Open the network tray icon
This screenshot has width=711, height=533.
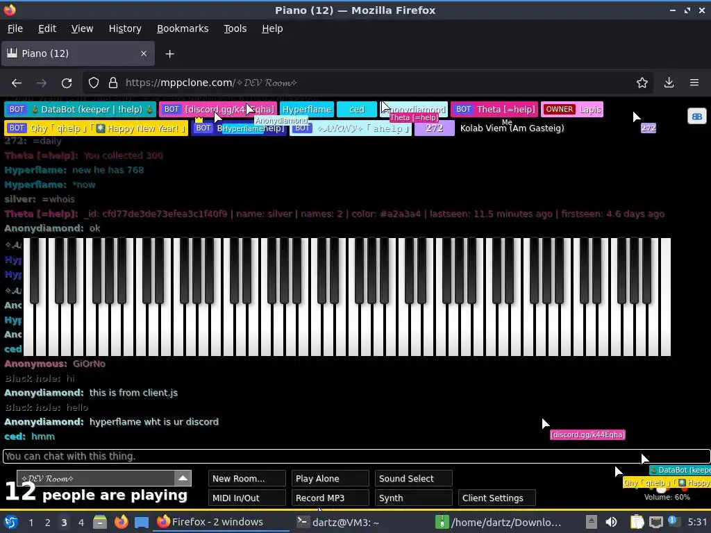[655, 522]
